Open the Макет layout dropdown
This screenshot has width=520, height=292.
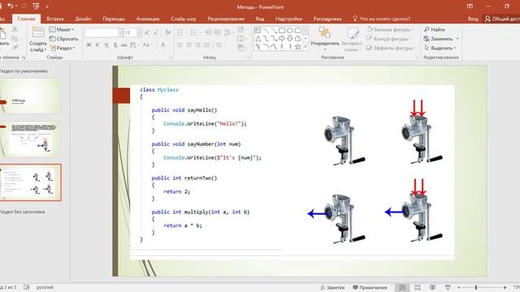pos(62,29)
